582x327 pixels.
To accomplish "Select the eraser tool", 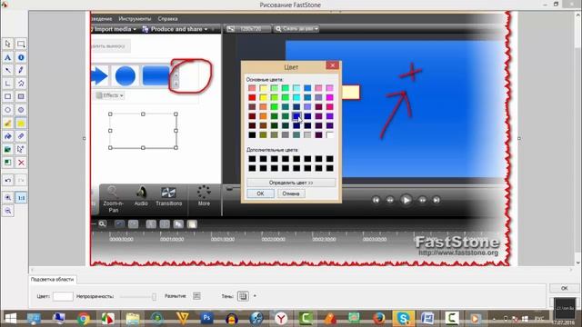I will (21, 136).
